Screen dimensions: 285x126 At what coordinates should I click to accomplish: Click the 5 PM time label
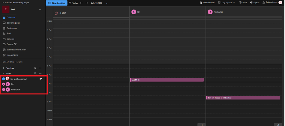coord(49,66)
